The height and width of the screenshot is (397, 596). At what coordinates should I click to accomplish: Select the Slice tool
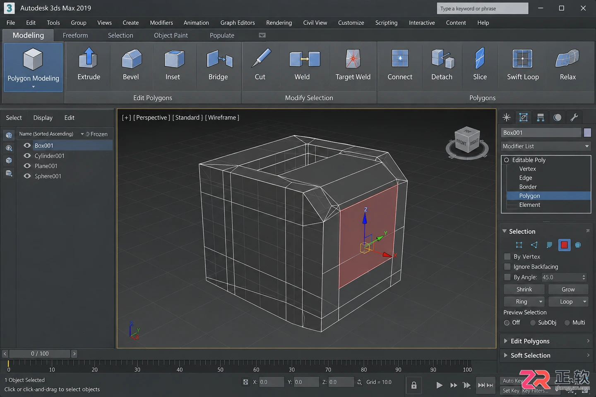(480, 58)
